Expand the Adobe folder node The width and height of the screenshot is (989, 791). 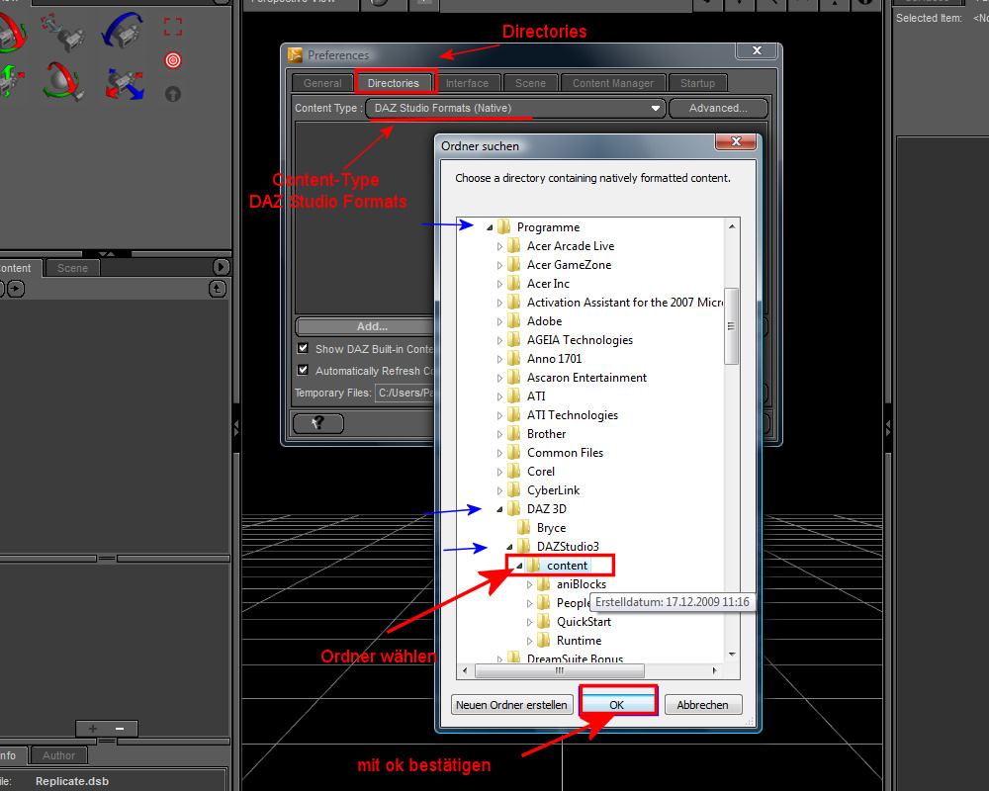pos(499,321)
